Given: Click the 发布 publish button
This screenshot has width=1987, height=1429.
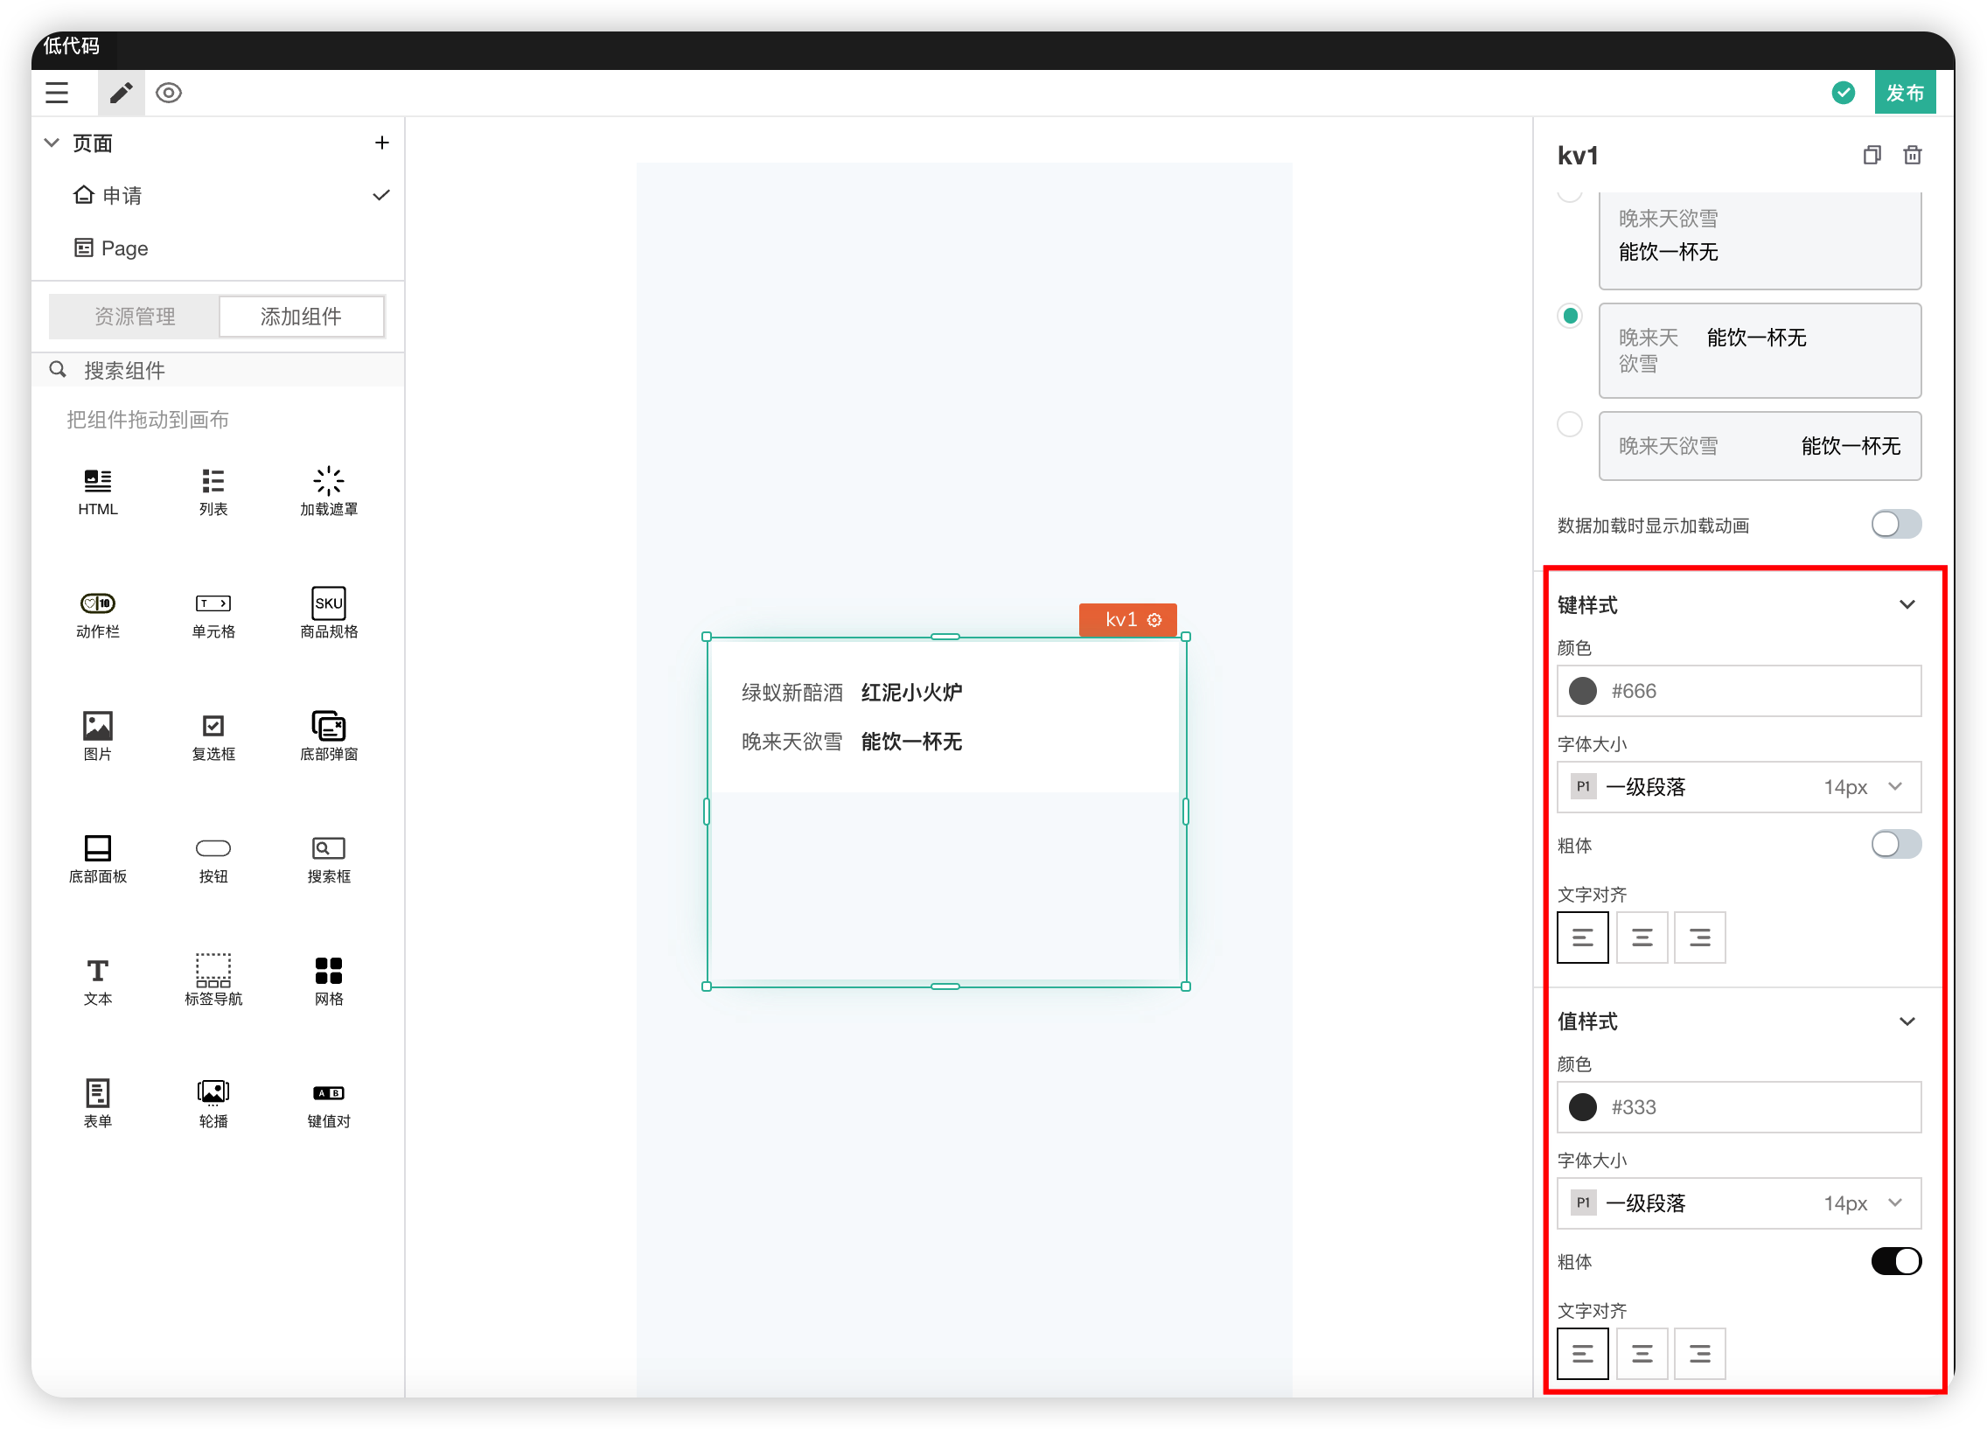Looking at the screenshot, I should click(x=1905, y=93).
